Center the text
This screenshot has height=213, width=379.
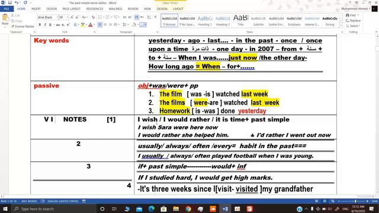(x=105, y=25)
